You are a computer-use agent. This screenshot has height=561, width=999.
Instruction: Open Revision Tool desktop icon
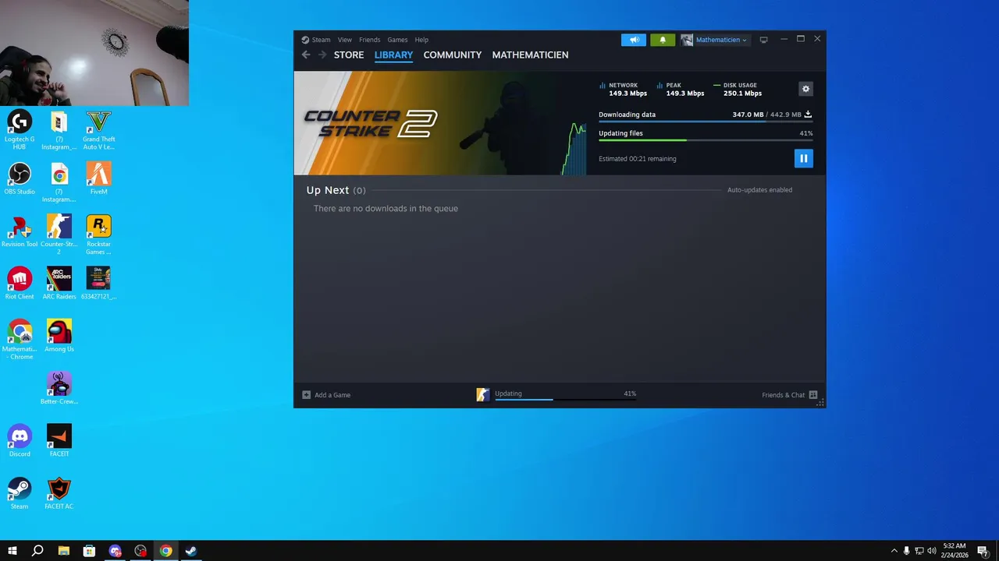(x=20, y=231)
